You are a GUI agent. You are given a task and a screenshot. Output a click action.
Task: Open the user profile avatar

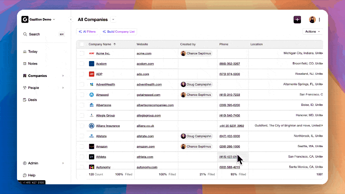click(312, 19)
